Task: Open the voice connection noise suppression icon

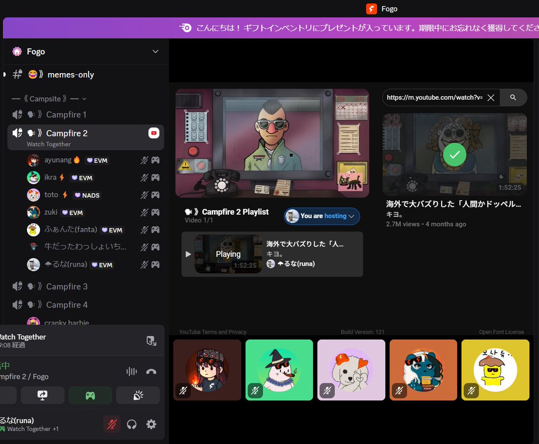Action: 132,371
